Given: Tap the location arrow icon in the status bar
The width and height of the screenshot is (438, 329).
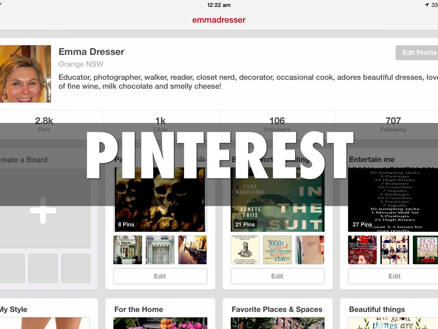Looking at the screenshot, I should pos(426,5).
